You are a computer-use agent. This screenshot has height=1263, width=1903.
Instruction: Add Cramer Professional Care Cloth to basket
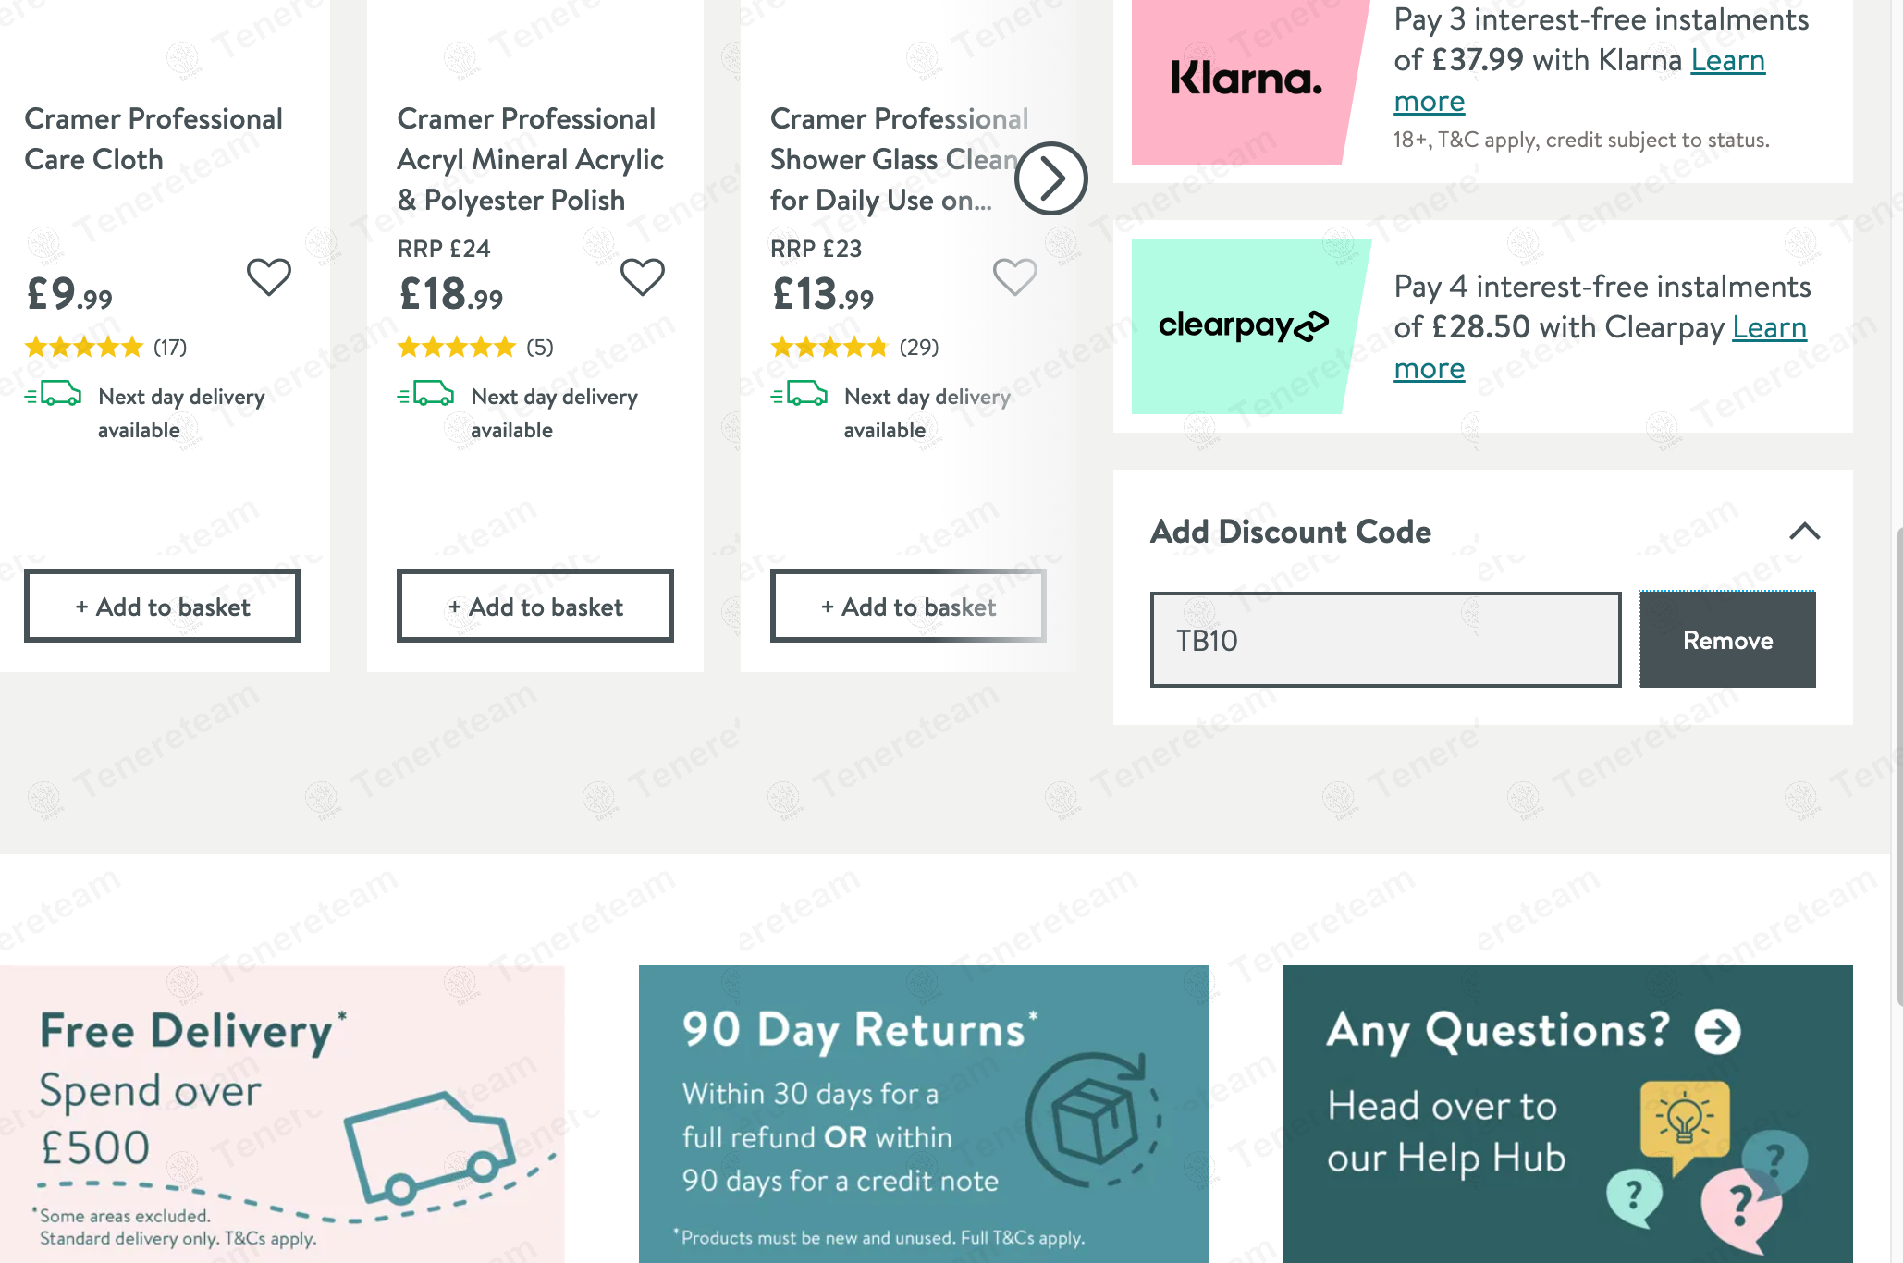pyautogui.click(x=163, y=607)
